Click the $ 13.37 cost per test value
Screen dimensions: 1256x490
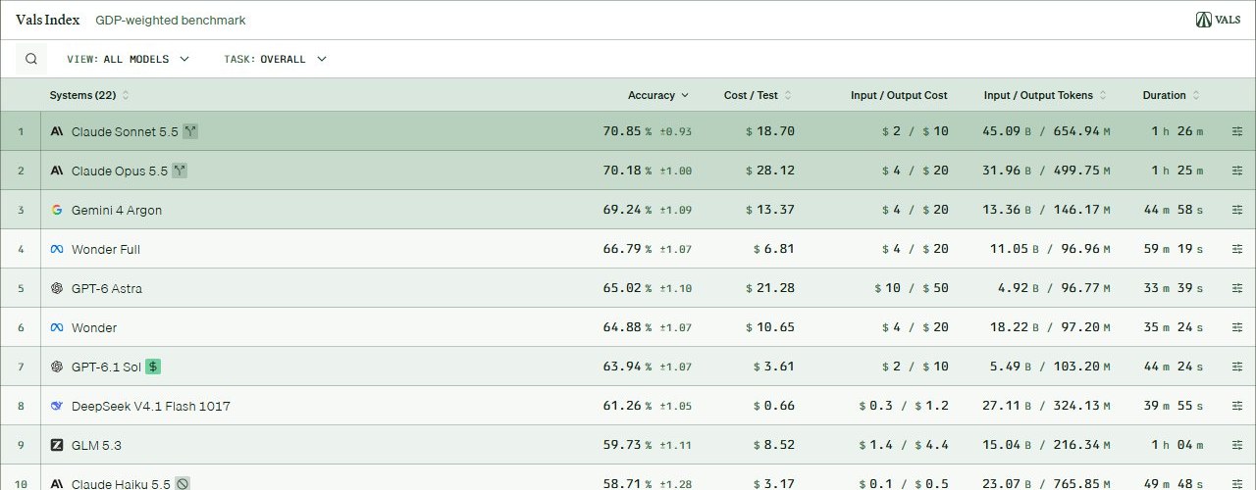tap(770, 210)
